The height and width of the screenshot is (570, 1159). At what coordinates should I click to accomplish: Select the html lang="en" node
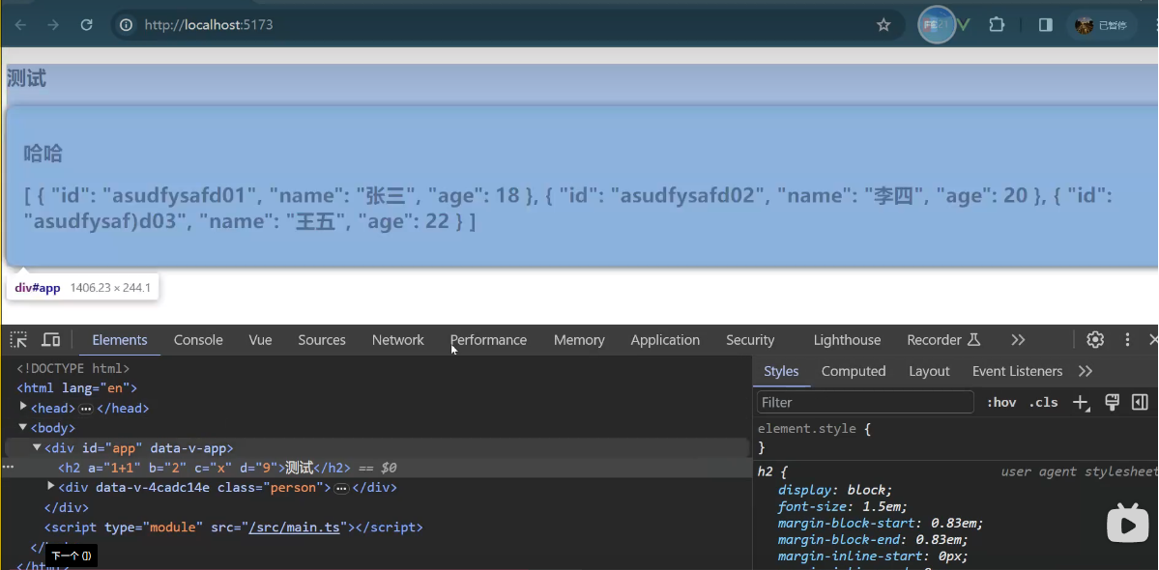coord(77,387)
